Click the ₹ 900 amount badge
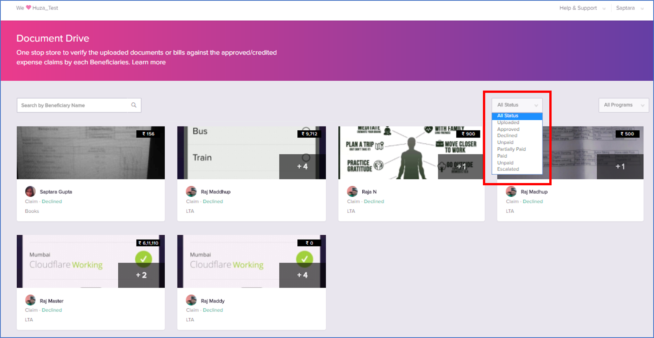This screenshot has width=654, height=338. click(x=468, y=134)
